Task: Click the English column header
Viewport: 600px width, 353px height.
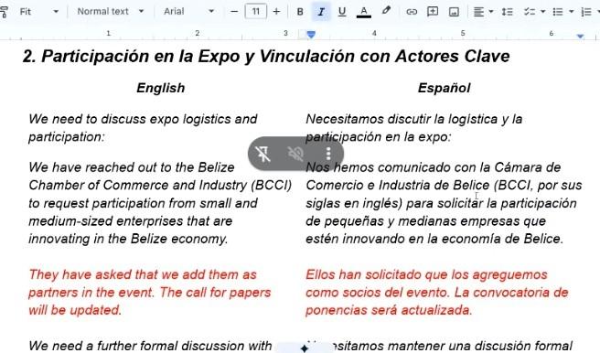Action: pos(161,88)
